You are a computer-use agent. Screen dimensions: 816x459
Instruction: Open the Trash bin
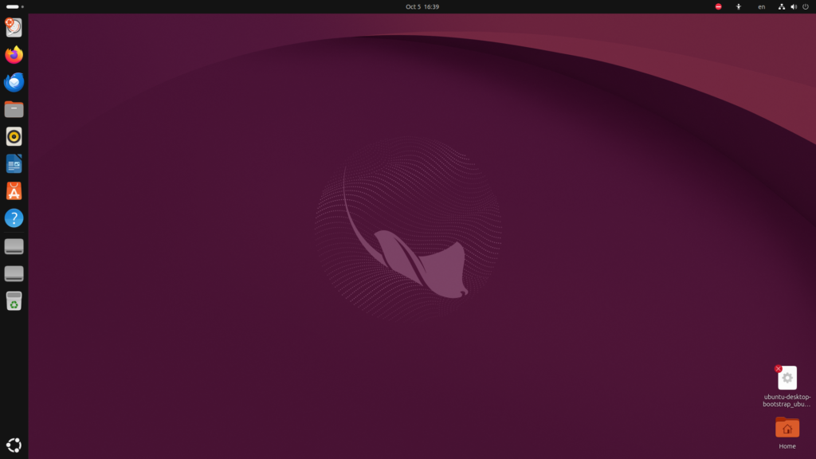[x=14, y=300]
